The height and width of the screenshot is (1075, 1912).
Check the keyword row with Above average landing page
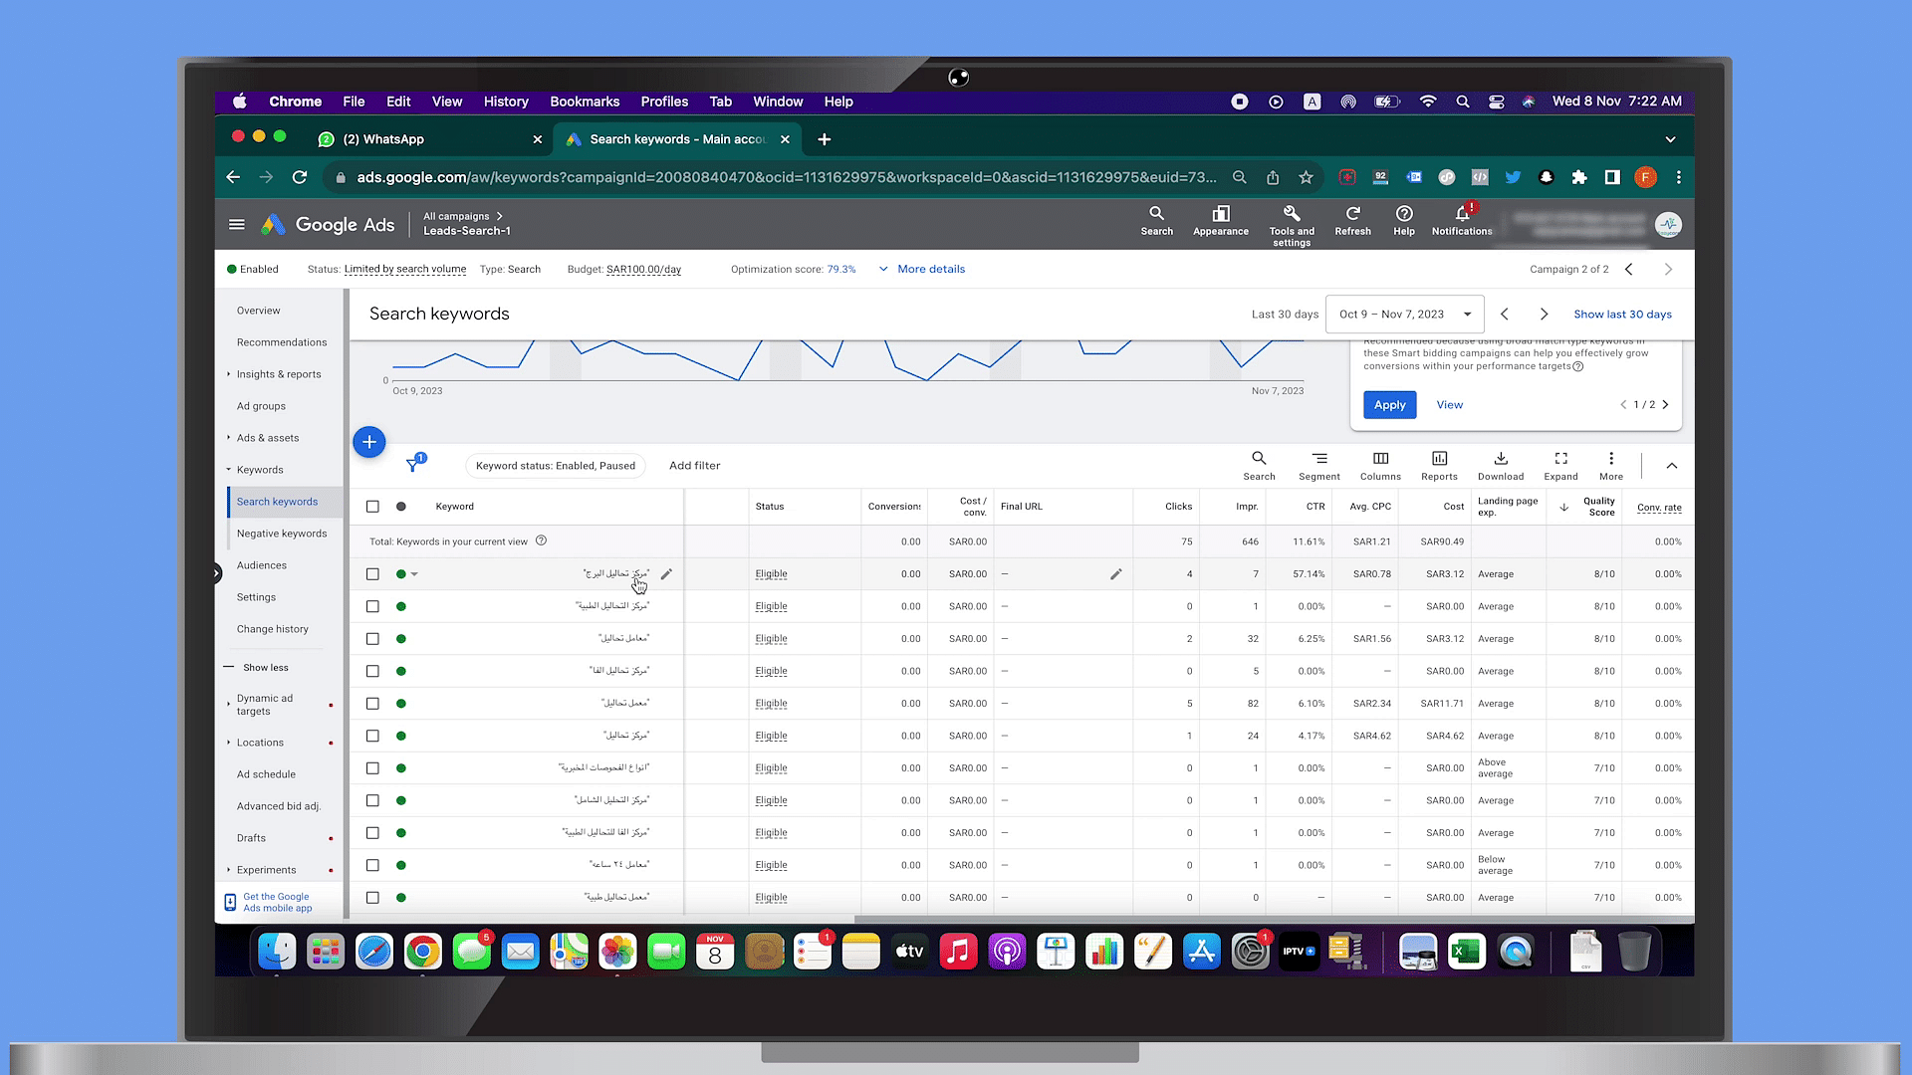372,768
